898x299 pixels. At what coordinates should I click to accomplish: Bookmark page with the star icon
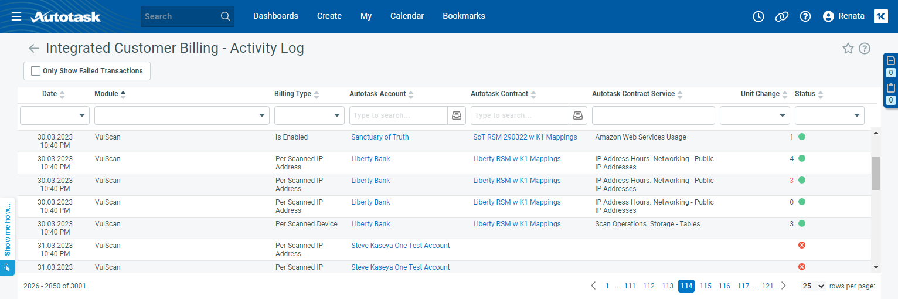coord(848,49)
